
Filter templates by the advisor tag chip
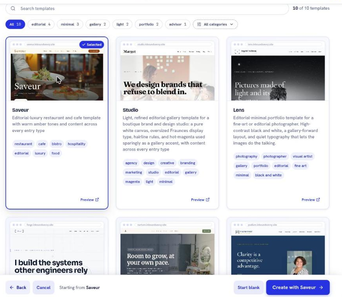[178, 24]
